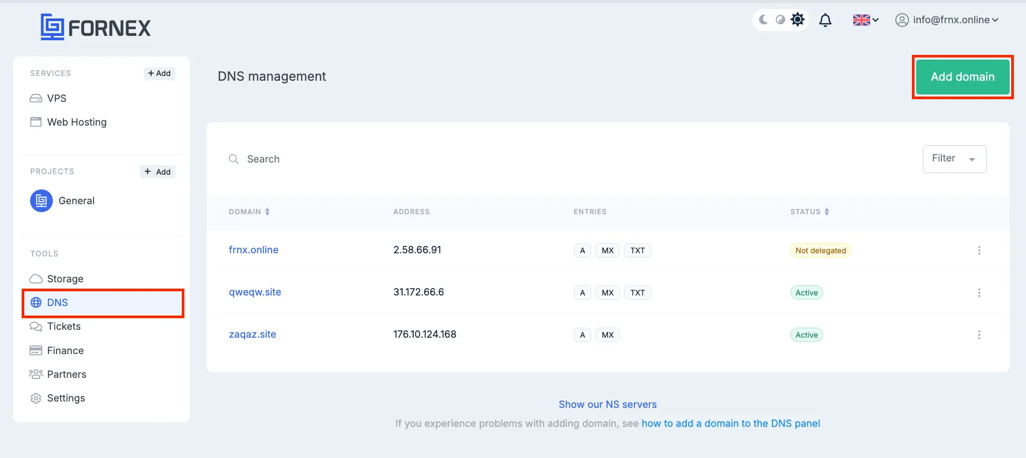Screen dimensions: 1026x458
Task: Open qweqw.site row actions menu
Action: [x=979, y=293]
